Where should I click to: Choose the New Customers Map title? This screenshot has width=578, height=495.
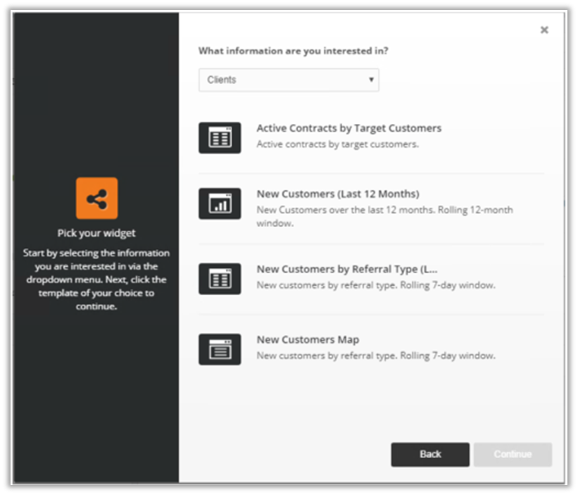click(308, 339)
